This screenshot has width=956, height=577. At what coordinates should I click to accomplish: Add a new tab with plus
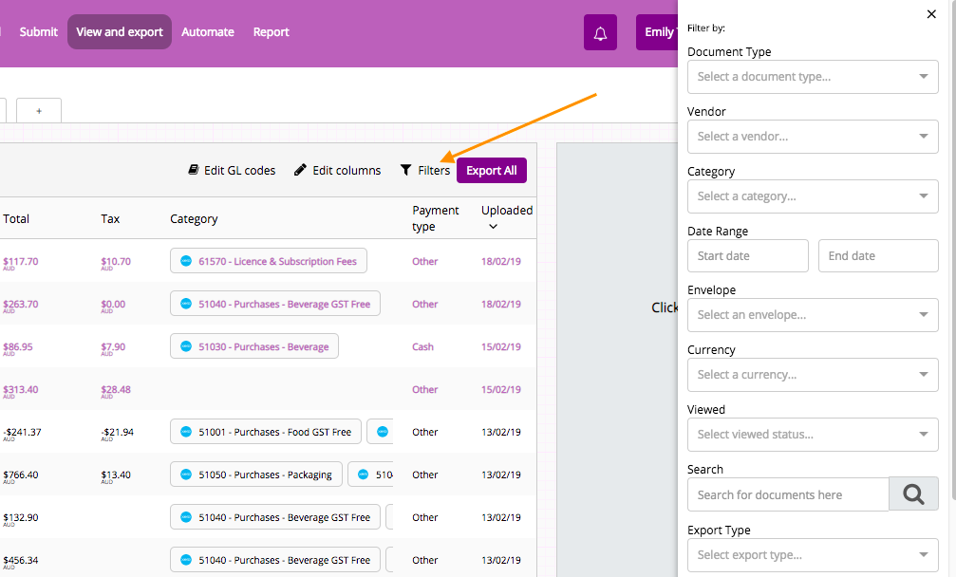point(38,111)
